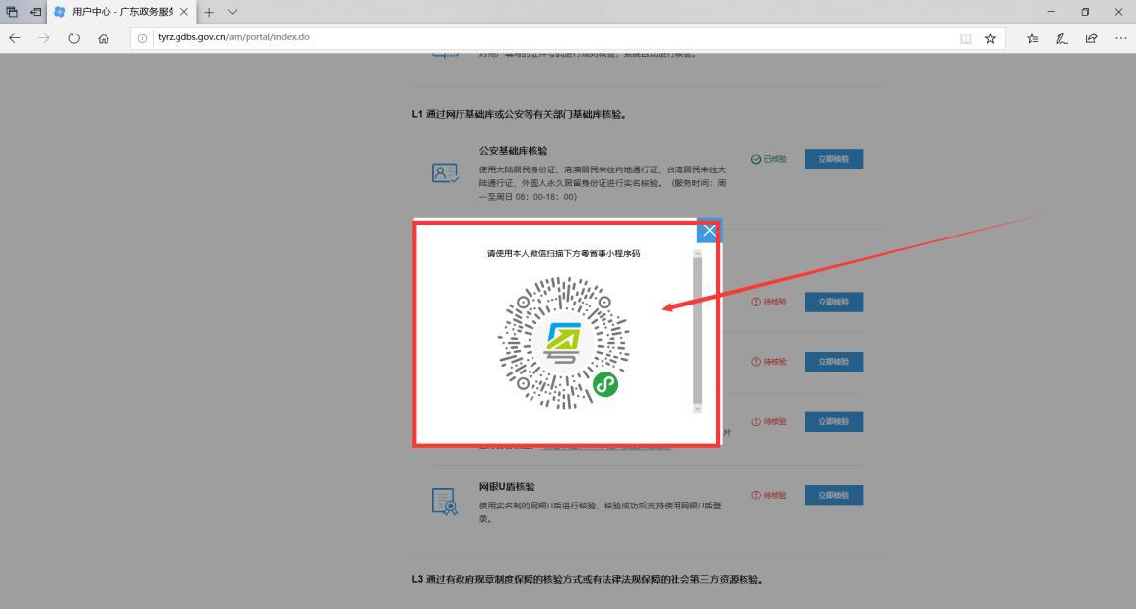Click the 公安基础库核验 ID card icon
Screen dimensions: 1136x609
pyautogui.click(x=445, y=173)
